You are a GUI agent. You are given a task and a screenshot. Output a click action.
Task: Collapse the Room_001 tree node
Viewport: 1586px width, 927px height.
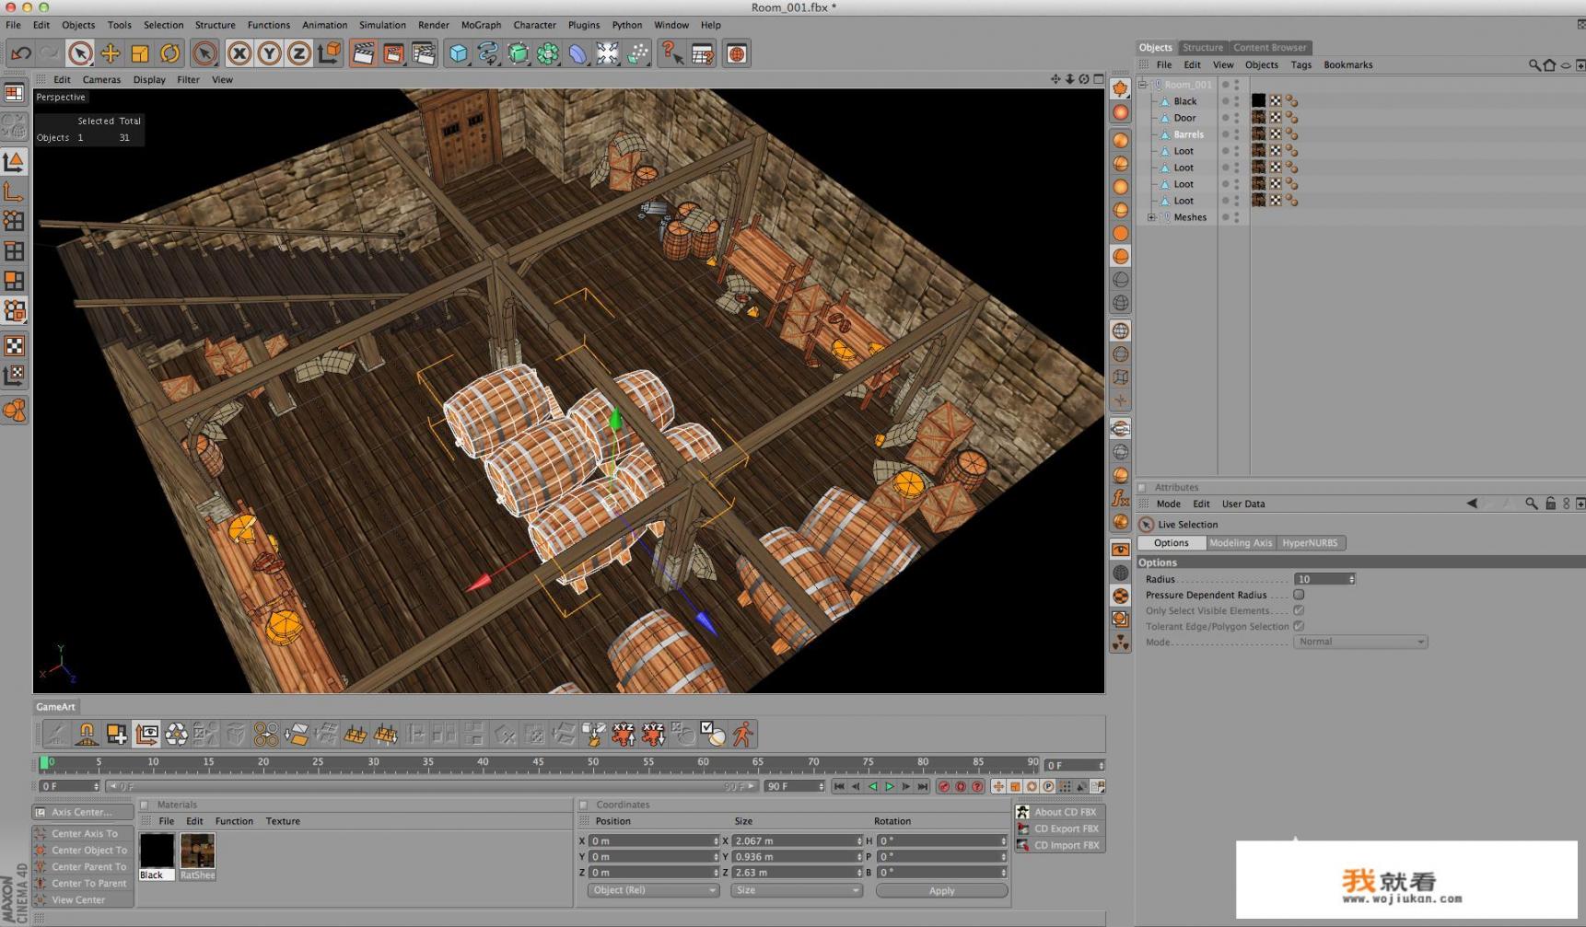click(1143, 85)
